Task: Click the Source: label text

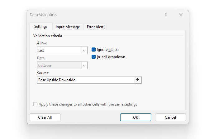Action: (x=43, y=73)
